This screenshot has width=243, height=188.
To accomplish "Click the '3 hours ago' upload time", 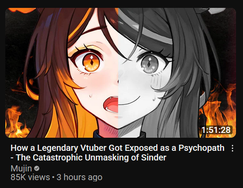I will [x=80, y=177].
